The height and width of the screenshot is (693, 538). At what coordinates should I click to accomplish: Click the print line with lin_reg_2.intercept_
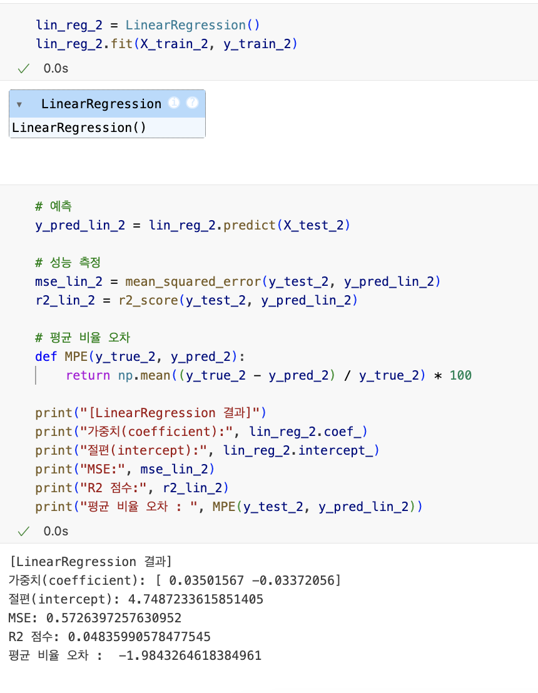(207, 451)
